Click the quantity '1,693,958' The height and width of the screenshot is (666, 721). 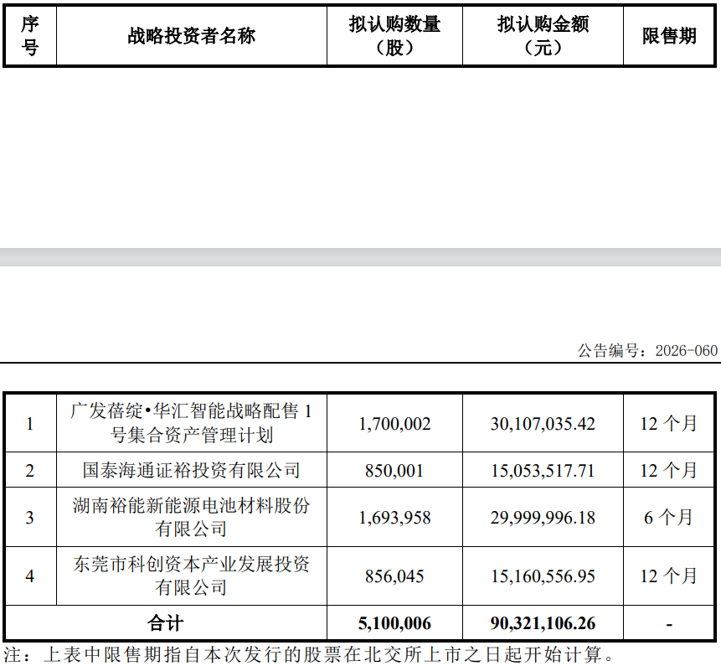394,518
